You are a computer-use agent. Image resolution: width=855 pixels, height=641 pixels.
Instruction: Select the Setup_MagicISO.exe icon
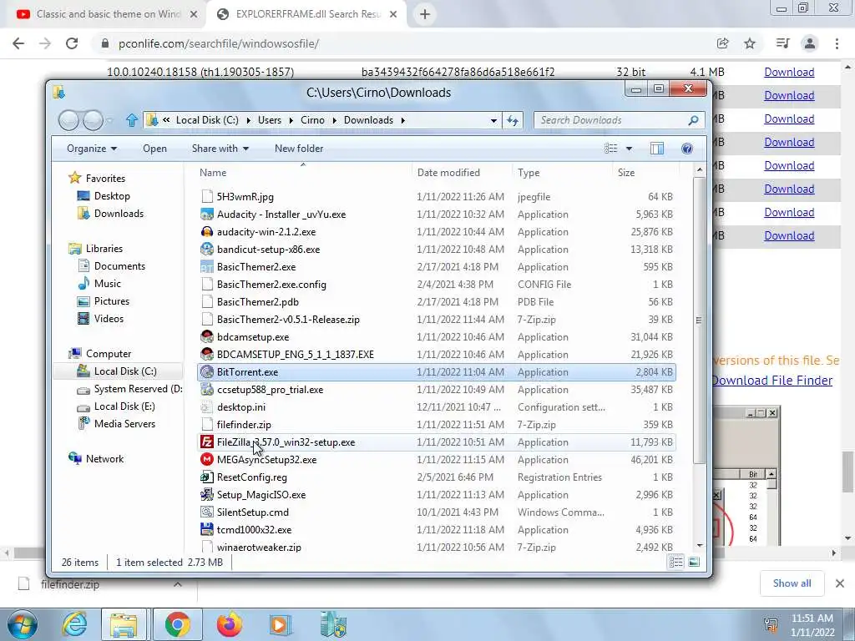pos(207,494)
